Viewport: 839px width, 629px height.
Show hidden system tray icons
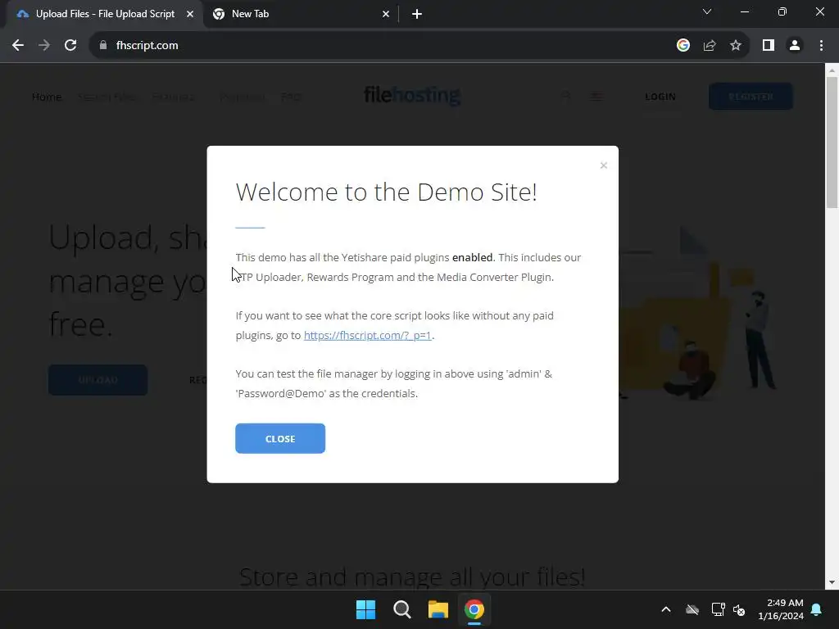[x=666, y=609]
